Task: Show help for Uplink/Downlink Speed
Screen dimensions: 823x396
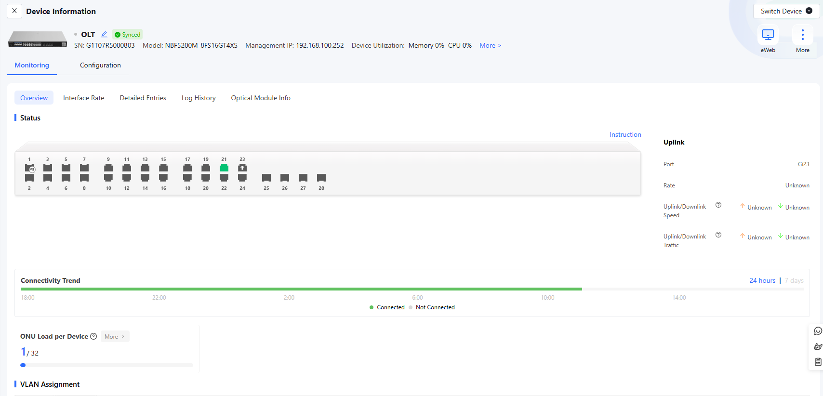Action: tap(718, 205)
